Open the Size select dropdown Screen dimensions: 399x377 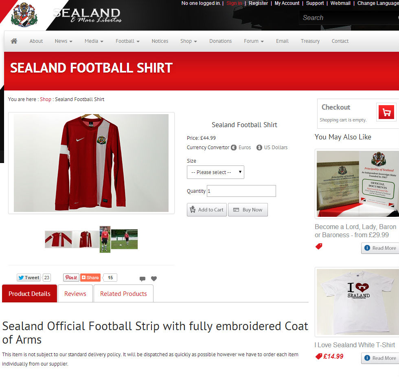(x=215, y=172)
